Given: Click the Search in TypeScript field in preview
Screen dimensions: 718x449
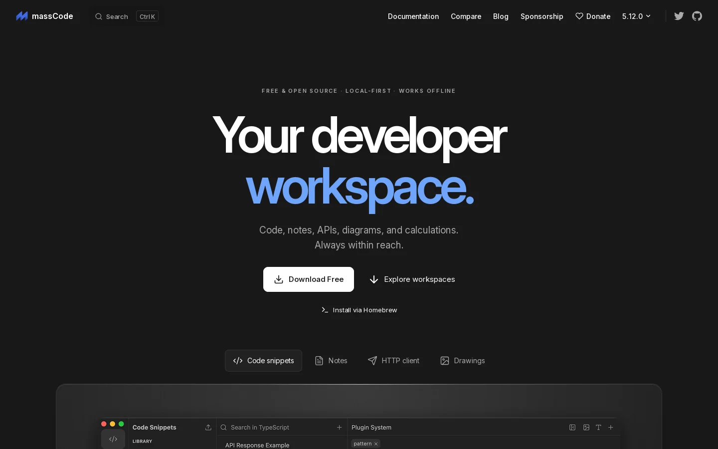Looking at the screenshot, I should click(277, 428).
